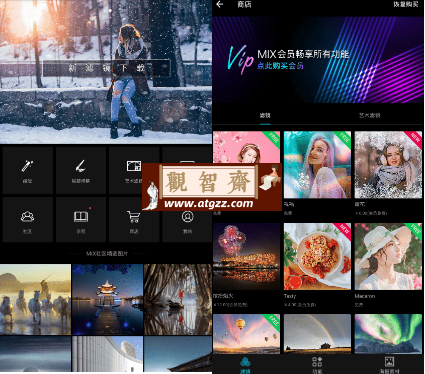This screenshot has width=425, height=374.
Task: Open the MIX会员 VIP banner
Action: (318, 60)
